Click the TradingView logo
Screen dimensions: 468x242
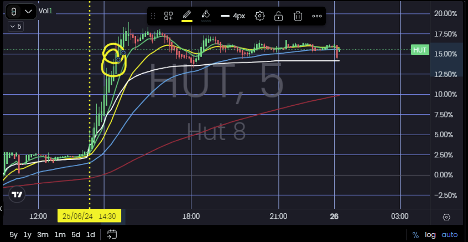click(18, 194)
